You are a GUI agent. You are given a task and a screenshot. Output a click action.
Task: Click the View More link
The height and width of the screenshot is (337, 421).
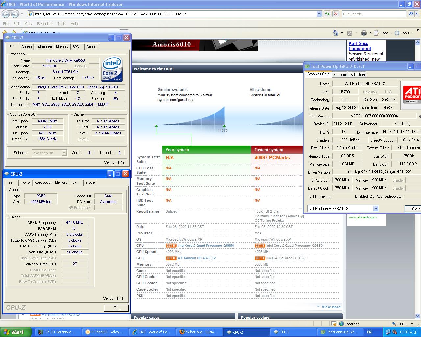(x=331, y=307)
